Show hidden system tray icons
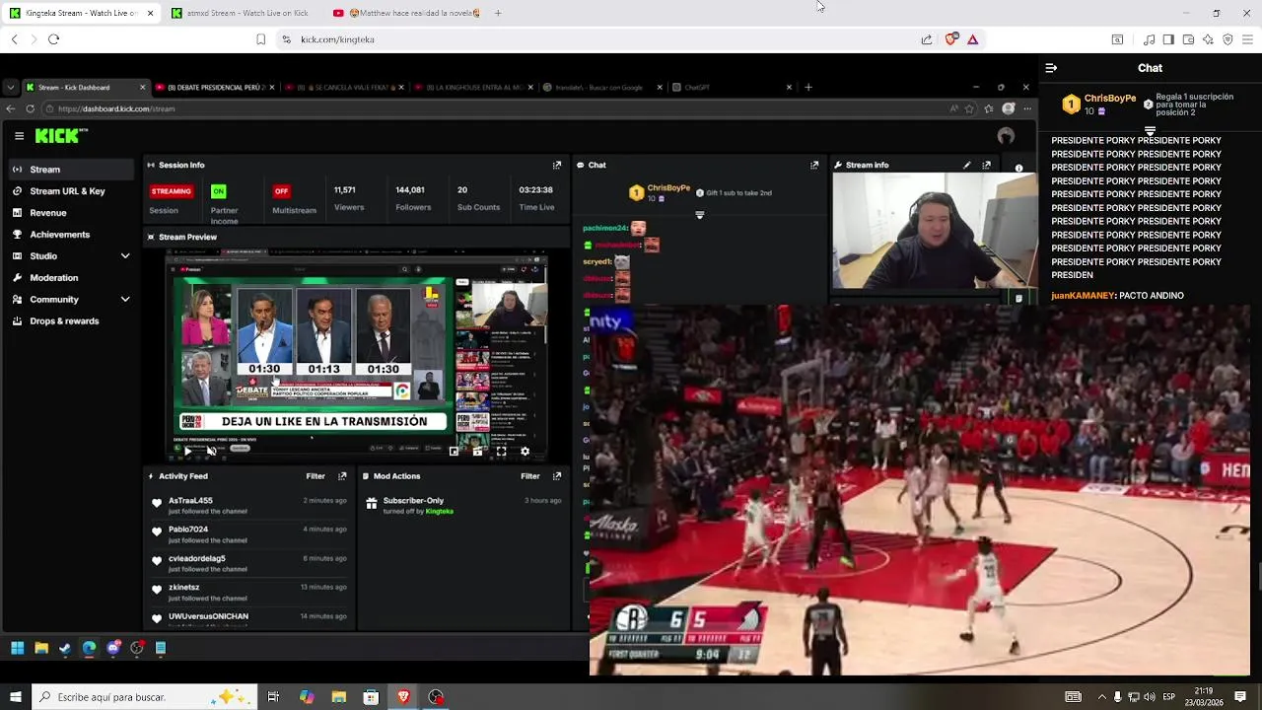This screenshot has width=1262, height=710. [1102, 697]
